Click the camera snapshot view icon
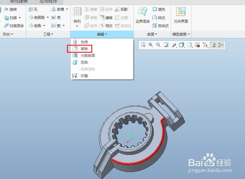Viewport: 245px width, 179px height. tap(197, 45)
